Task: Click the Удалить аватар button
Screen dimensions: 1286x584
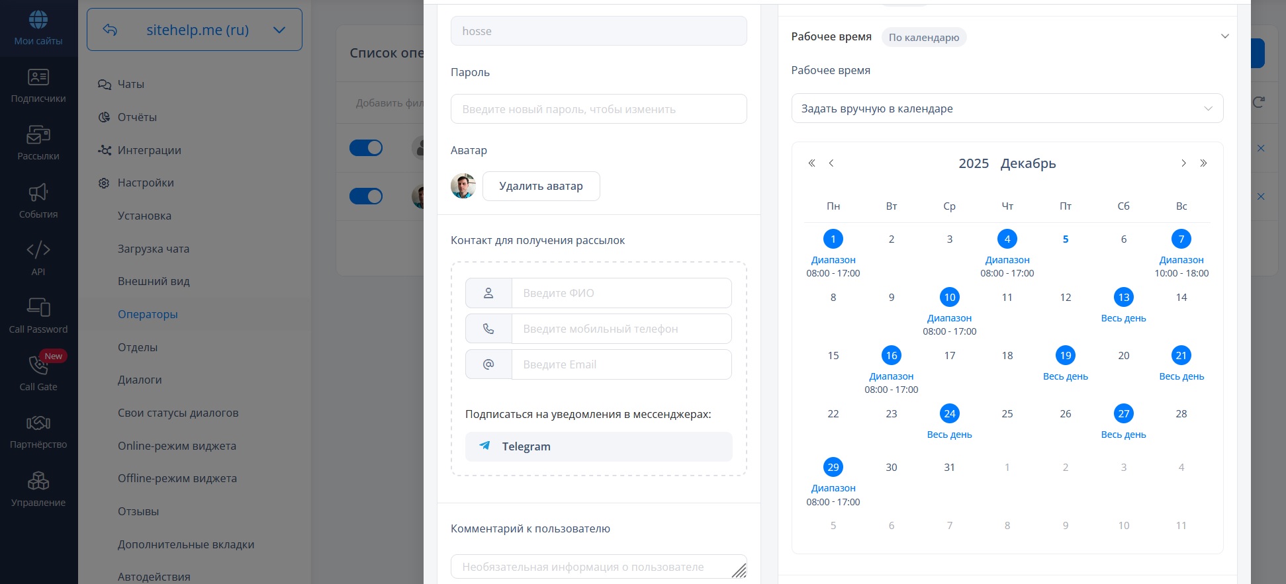Action: pos(541,187)
